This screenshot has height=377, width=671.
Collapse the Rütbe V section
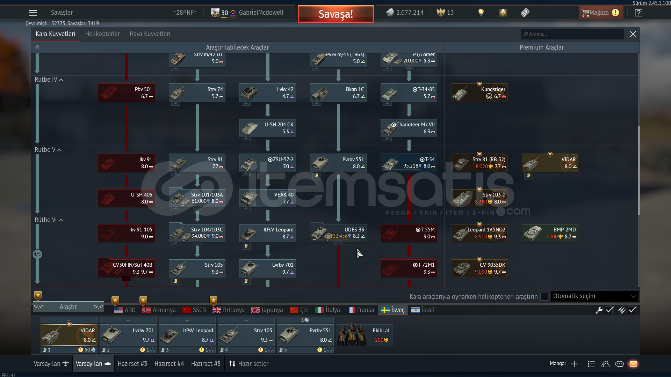click(59, 150)
